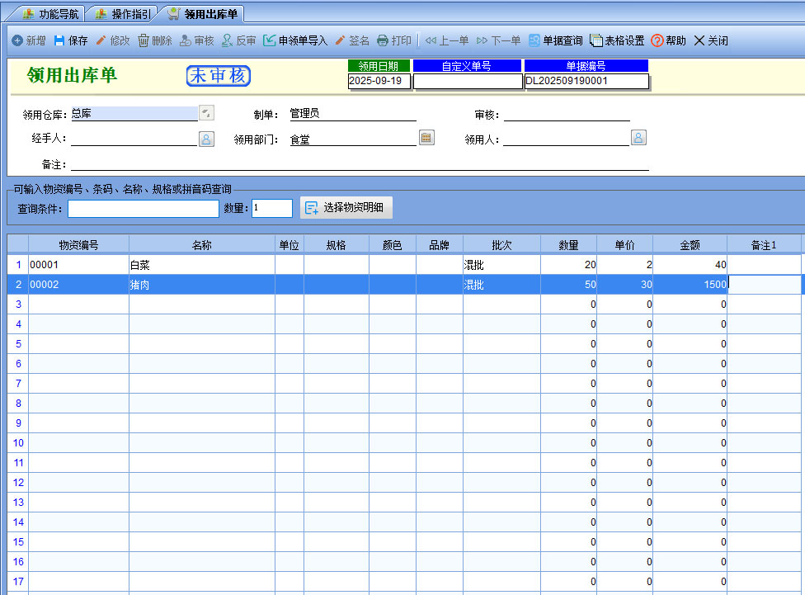Screen dimensions: 805x595
Task: Click the 未审核 status stamp
Action: [x=219, y=76]
